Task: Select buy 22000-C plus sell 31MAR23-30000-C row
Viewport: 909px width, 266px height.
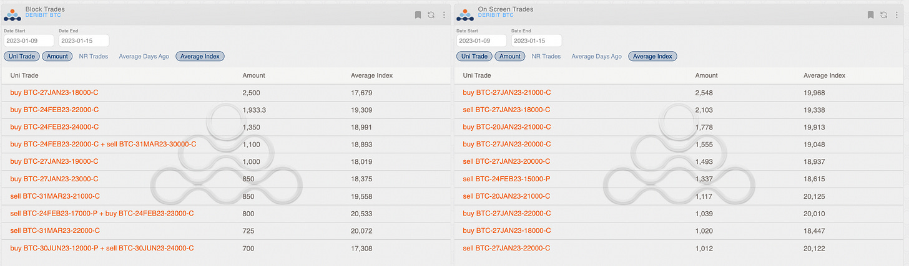Action: click(225, 145)
